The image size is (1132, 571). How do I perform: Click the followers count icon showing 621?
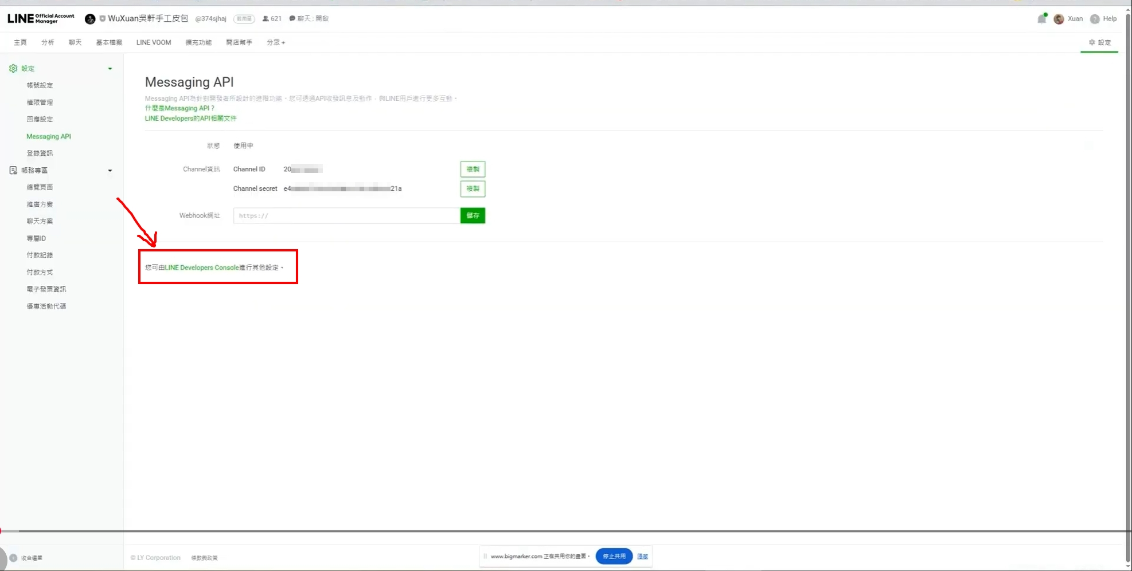coord(266,19)
